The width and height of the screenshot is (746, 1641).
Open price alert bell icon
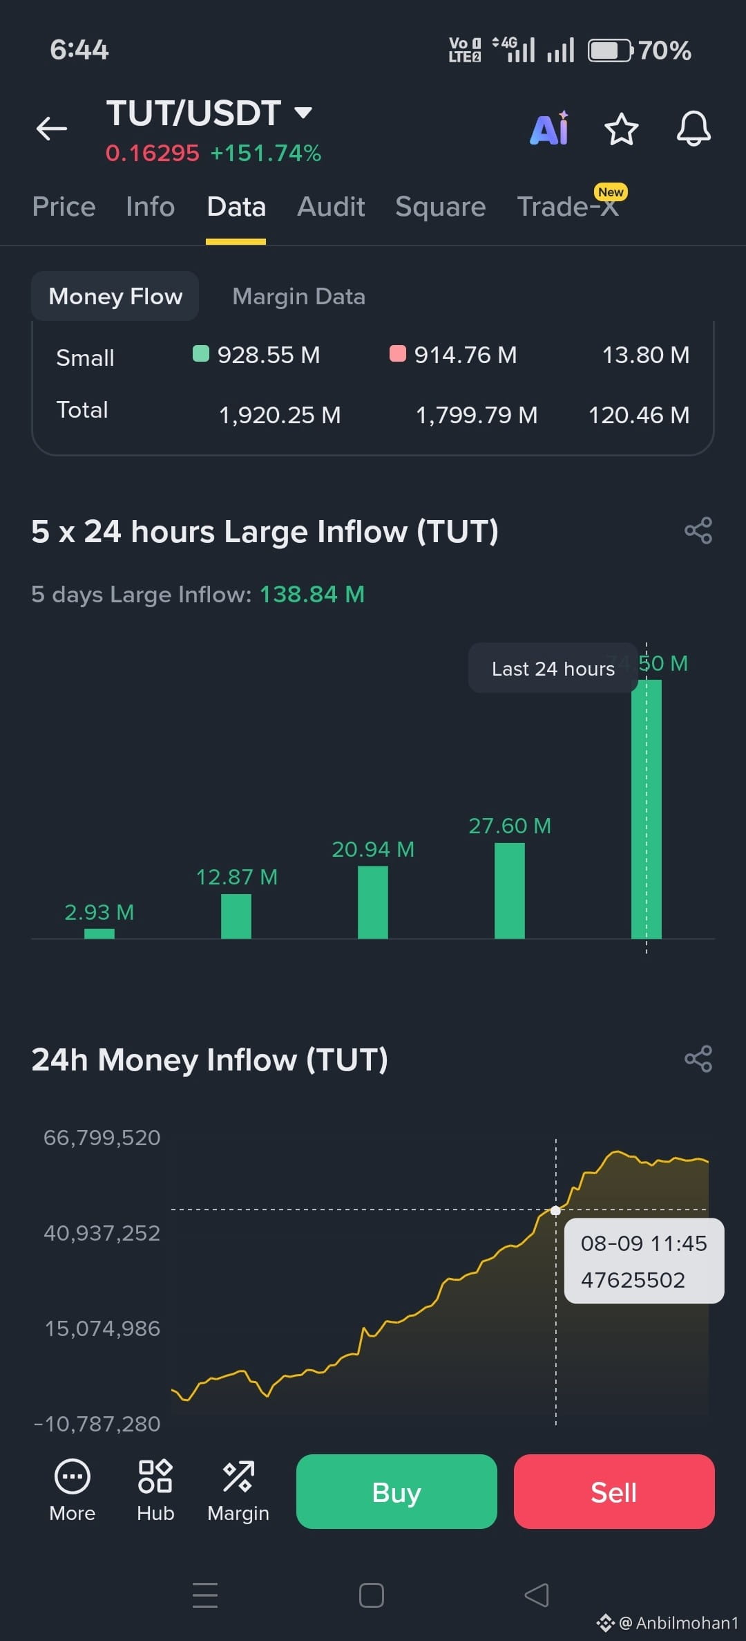[694, 129]
